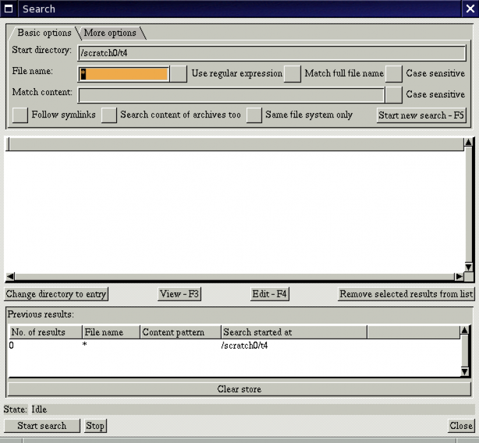
Task: Click the View - F3 button
Action: pos(179,294)
